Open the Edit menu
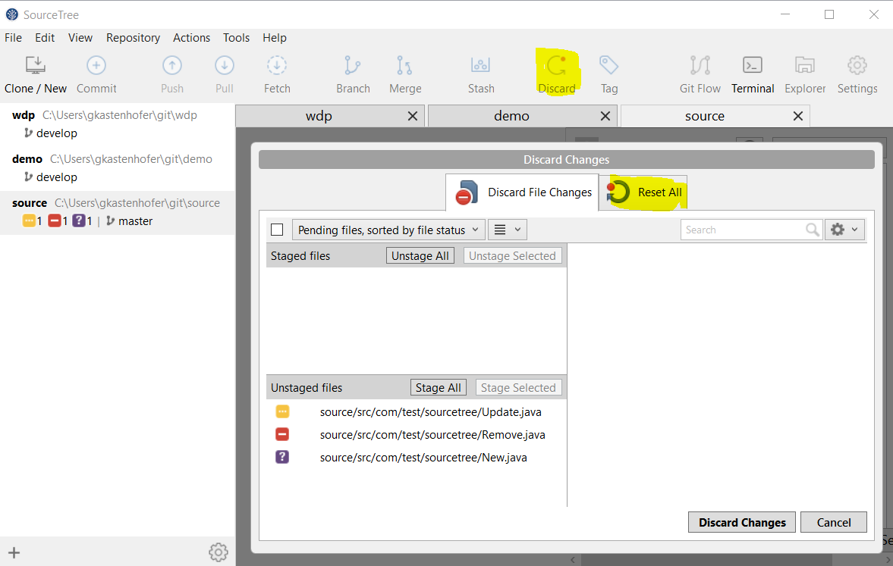Viewport: 893px width, 566px height. tap(45, 38)
